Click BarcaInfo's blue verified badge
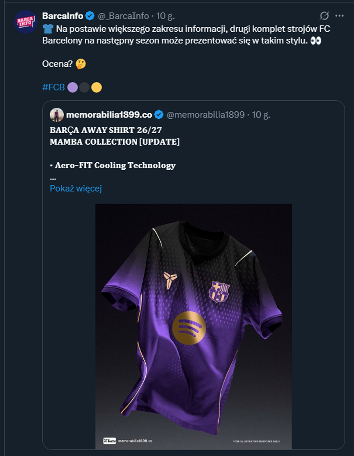This screenshot has height=456, width=354. pyautogui.click(x=90, y=16)
